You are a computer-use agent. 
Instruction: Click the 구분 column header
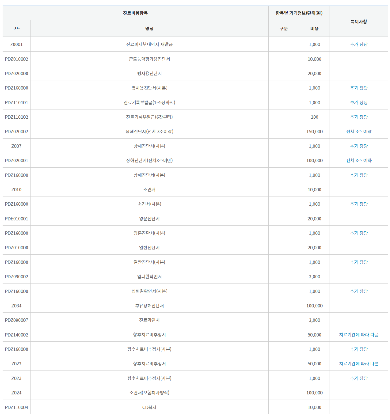click(x=284, y=29)
